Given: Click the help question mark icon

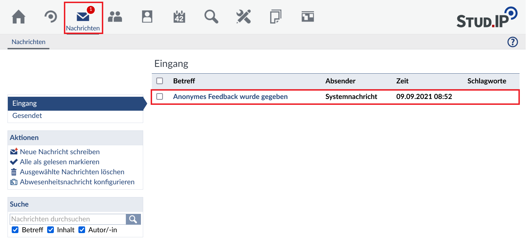Looking at the screenshot, I should click(x=513, y=42).
